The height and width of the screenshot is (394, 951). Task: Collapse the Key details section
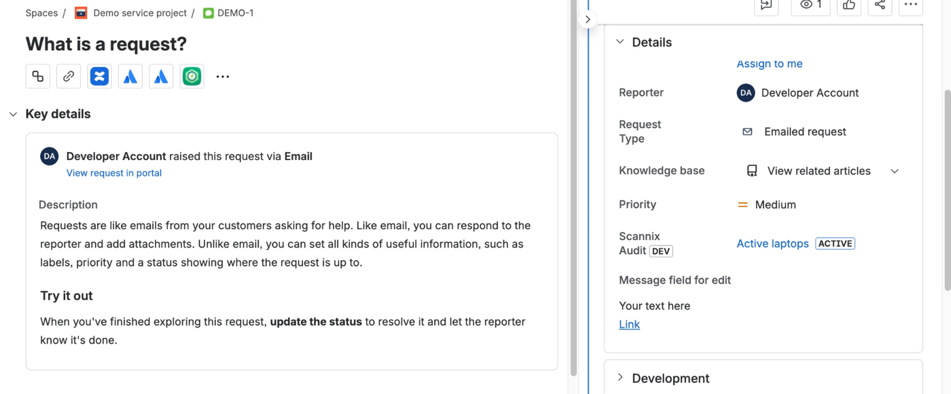13,114
